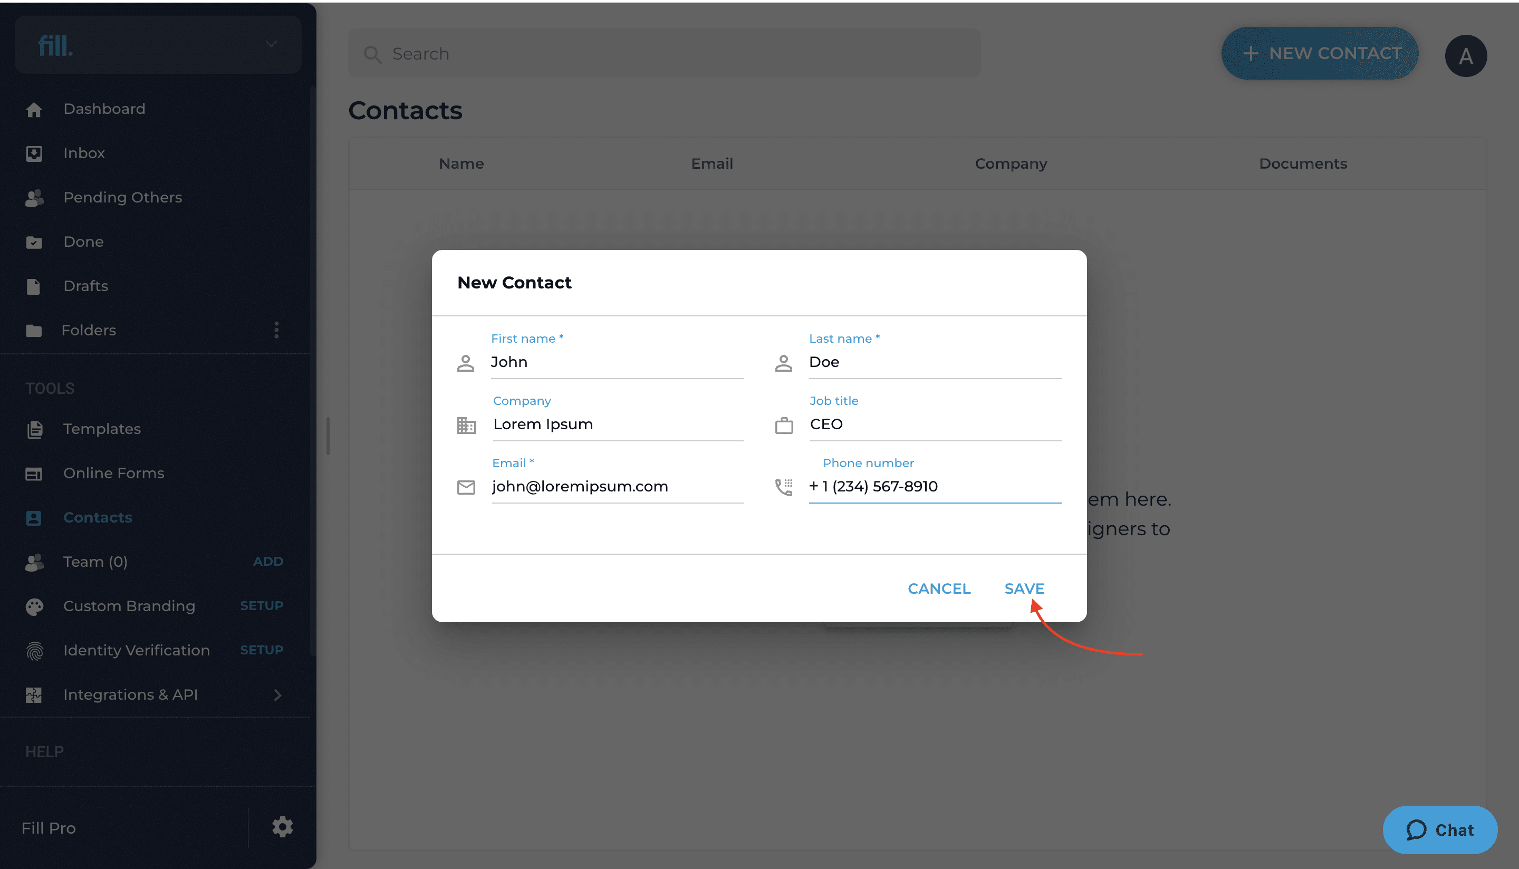Screen dimensions: 1519x869
Task: Click the Done folder checkmark icon
Action: (34, 242)
